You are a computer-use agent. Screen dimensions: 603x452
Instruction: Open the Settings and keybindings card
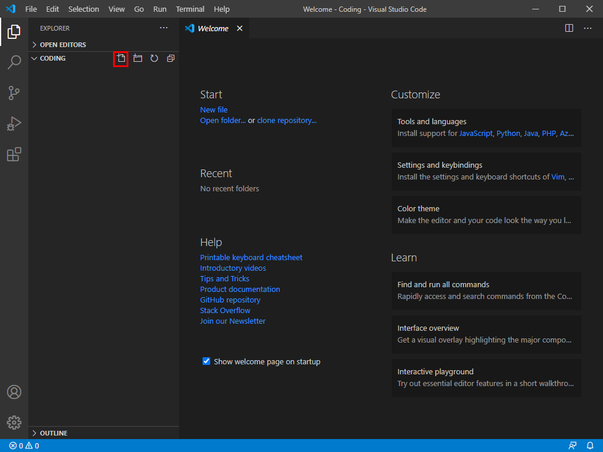[x=486, y=171]
